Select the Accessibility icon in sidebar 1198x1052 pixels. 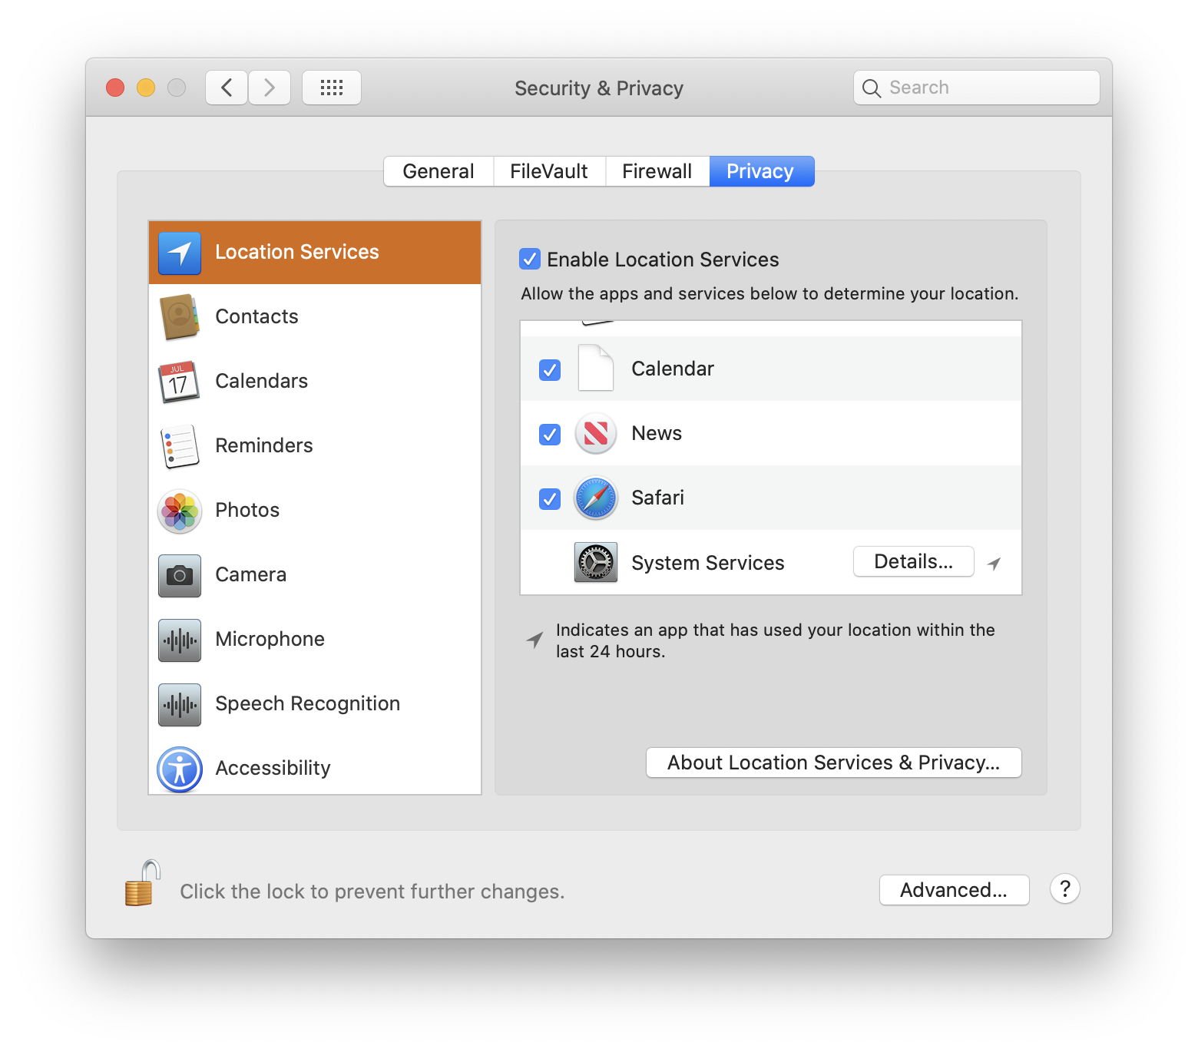(x=180, y=769)
